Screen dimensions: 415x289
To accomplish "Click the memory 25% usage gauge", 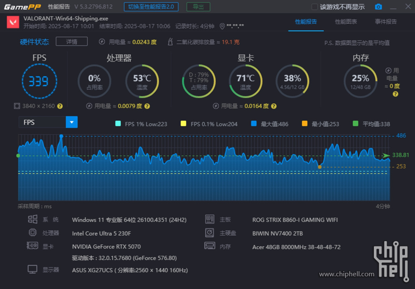I will click(x=360, y=81).
